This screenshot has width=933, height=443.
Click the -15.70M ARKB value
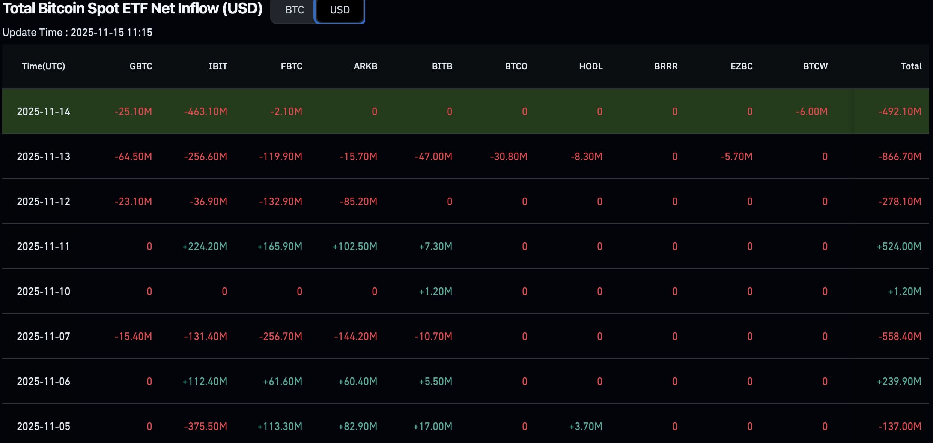358,157
